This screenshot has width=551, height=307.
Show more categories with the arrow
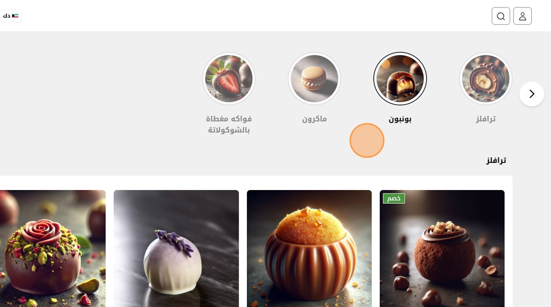tap(532, 94)
